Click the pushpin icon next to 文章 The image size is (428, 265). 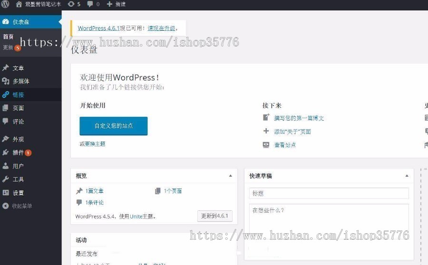[6, 68]
